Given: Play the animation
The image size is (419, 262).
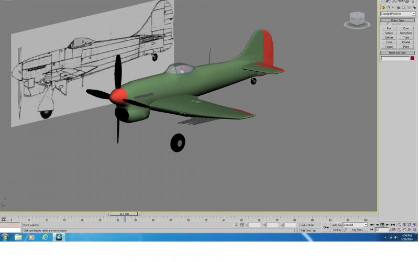Looking at the screenshot, I should [x=382, y=225].
